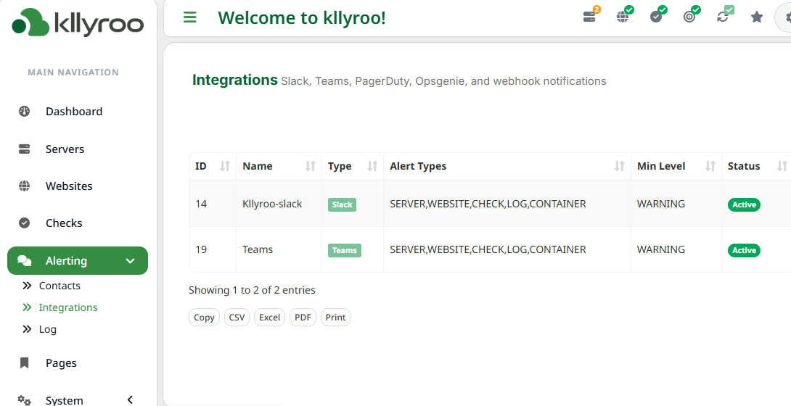Click the Teams type badge

pos(345,250)
